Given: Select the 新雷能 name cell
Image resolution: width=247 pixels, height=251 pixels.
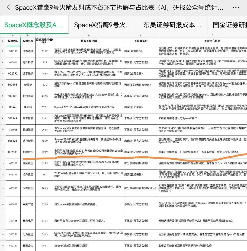Looking at the screenshot, I should click(x=28, y=85).
